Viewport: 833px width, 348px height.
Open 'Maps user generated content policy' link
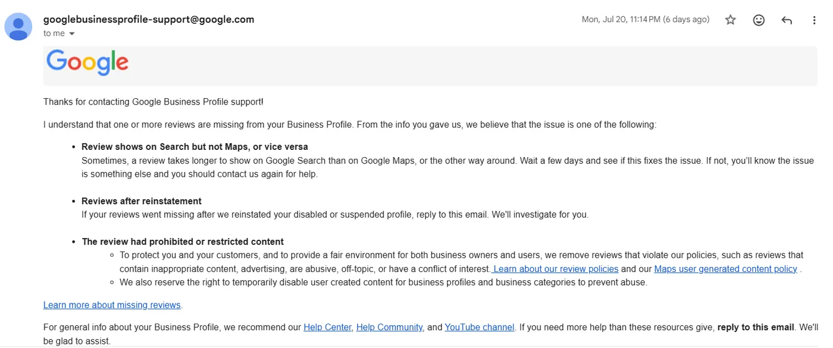(x=725, y=269)
